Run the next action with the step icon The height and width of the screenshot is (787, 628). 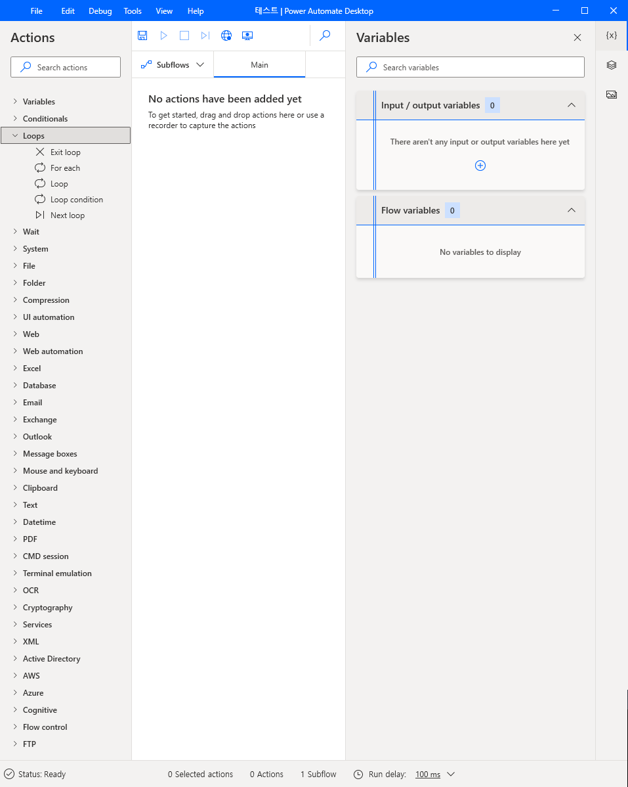tap(205, 35)
